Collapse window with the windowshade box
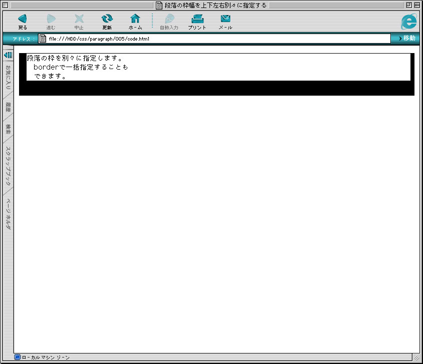 tap(417, 5)
